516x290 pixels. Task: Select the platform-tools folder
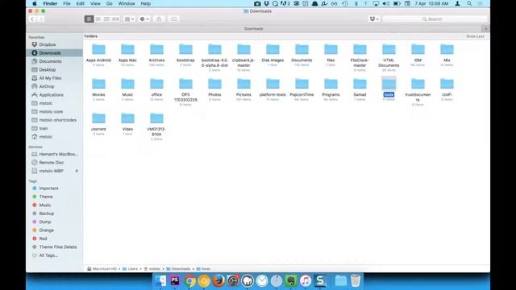pos(273,89)
